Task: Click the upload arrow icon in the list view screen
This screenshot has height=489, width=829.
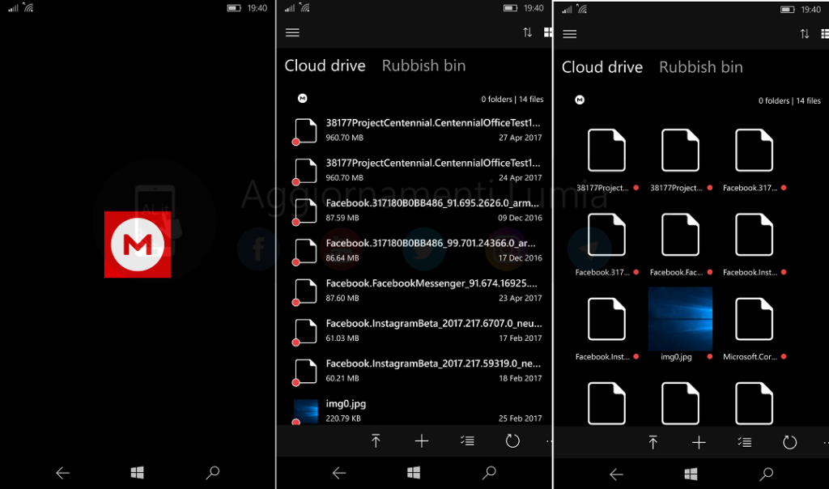Action: [376, 441]
